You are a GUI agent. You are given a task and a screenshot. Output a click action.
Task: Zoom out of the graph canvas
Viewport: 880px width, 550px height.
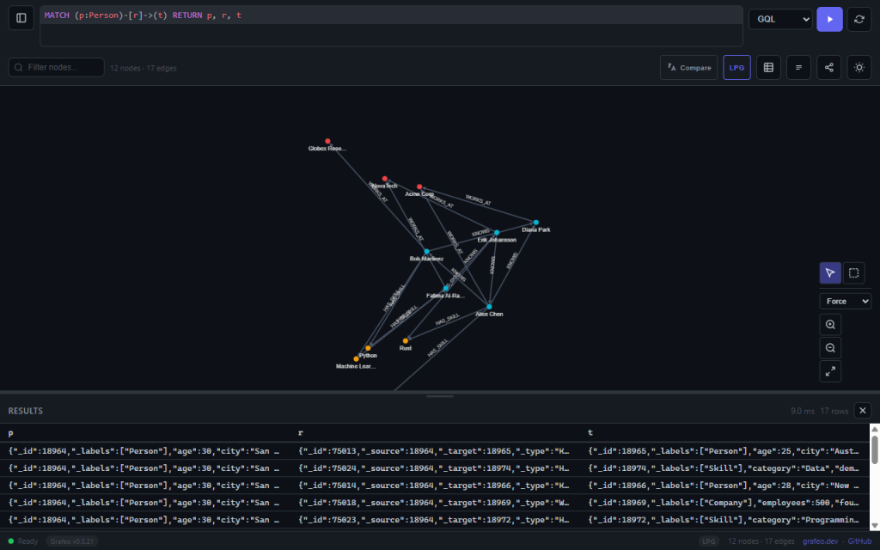tap(829, 347)
